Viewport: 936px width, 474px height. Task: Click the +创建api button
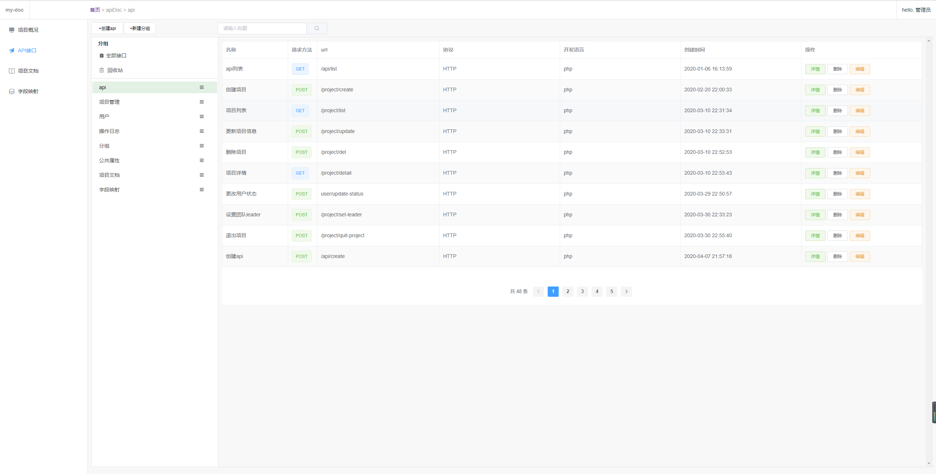(x=107, y=28)
